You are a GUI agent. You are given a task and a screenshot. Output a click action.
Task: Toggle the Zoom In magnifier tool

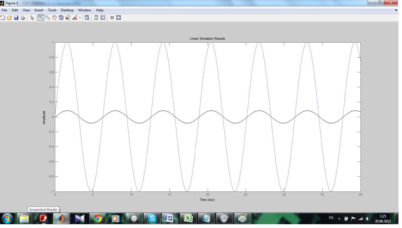pos(41,18)
